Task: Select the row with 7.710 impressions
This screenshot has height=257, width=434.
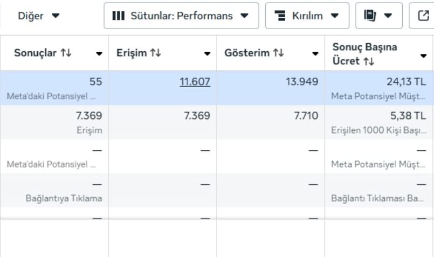Action: coord(217,122)
